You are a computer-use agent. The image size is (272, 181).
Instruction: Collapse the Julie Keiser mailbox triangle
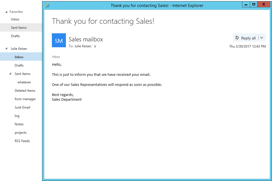[6, 49]
